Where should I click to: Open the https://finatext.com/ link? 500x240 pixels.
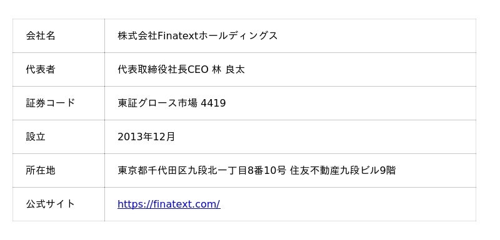click(169, 204)
